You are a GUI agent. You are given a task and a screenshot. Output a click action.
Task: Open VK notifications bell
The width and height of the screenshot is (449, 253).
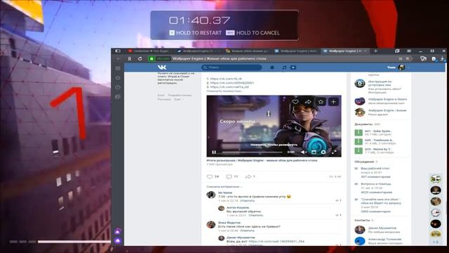[272, 67]
